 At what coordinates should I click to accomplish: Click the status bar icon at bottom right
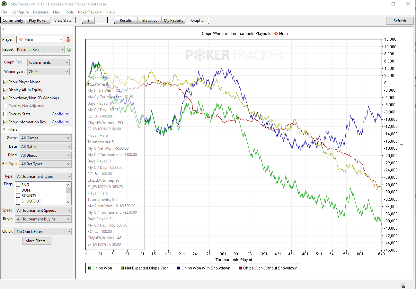click(403, 286)
